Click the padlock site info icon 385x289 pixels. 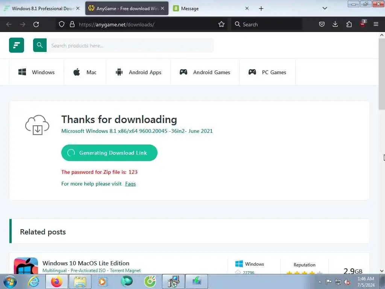pos(72,24)
